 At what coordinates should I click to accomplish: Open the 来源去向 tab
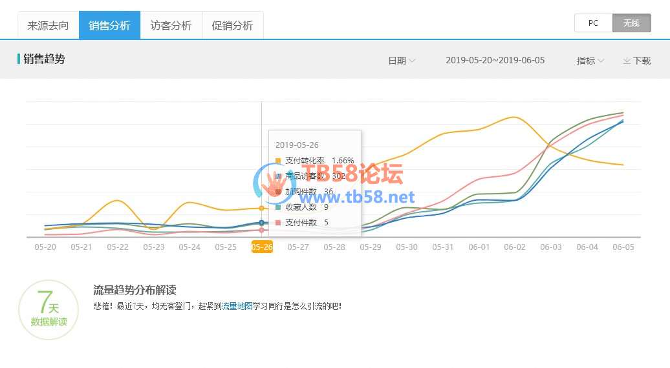pos(48,26)
